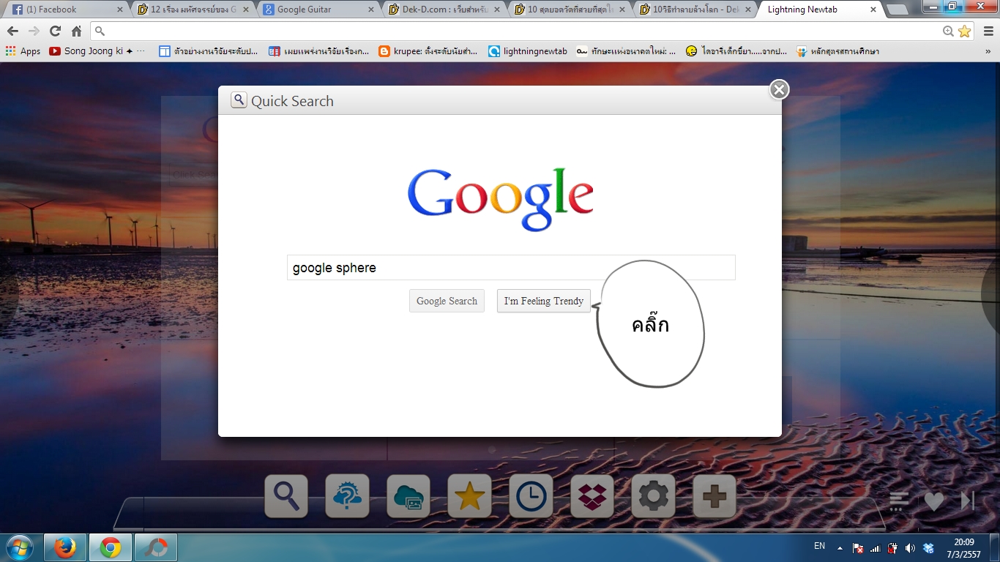Click the skip-next wallpaper icon
The height and width of the screenshot is (562, 1000).
pyautogui.click(x=967, y=501)
